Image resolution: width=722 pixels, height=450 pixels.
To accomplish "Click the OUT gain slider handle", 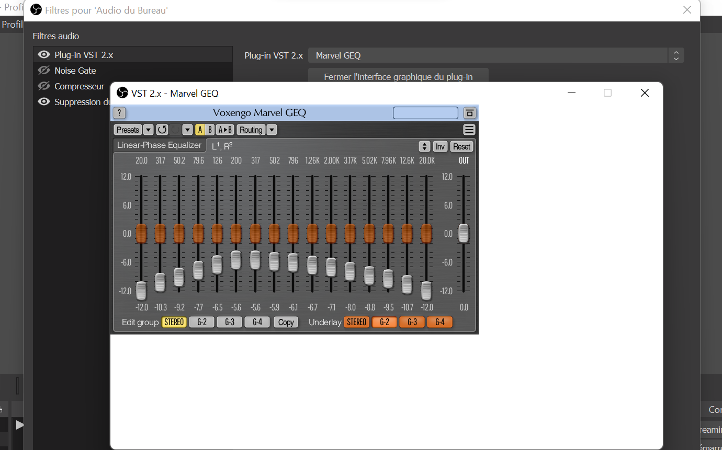I will coord(464,233).
